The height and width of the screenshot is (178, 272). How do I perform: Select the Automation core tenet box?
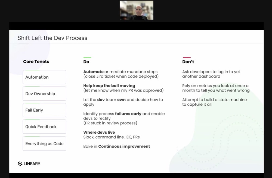coord(44,77)
